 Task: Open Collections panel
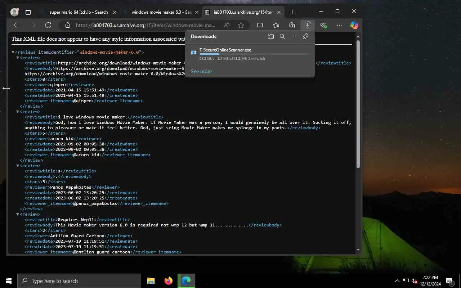[x=292, y=25]
